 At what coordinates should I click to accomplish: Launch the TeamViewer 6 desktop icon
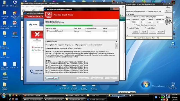coord(173,44)
